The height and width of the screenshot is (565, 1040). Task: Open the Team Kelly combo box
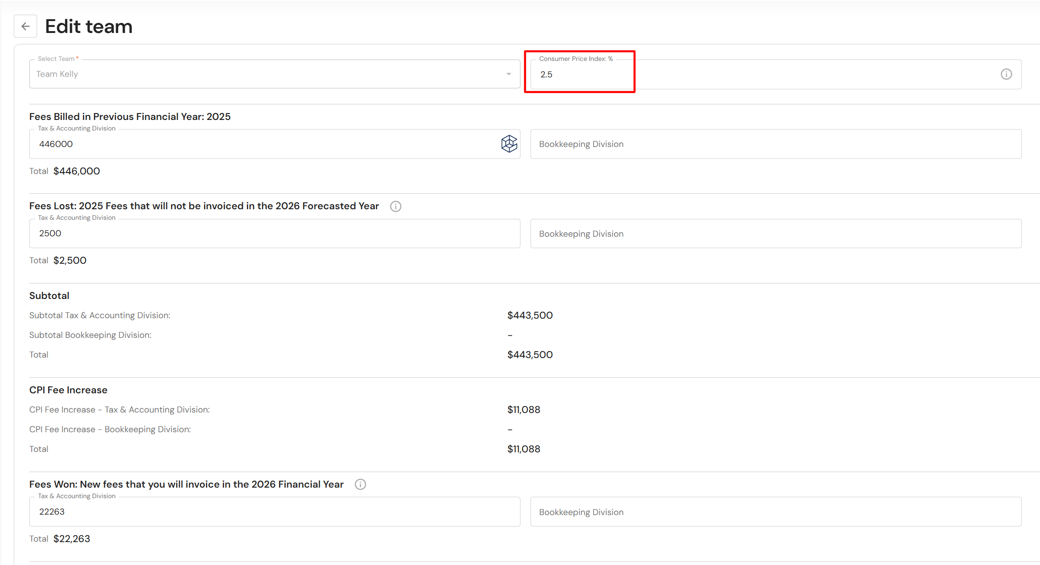(266, 74)
